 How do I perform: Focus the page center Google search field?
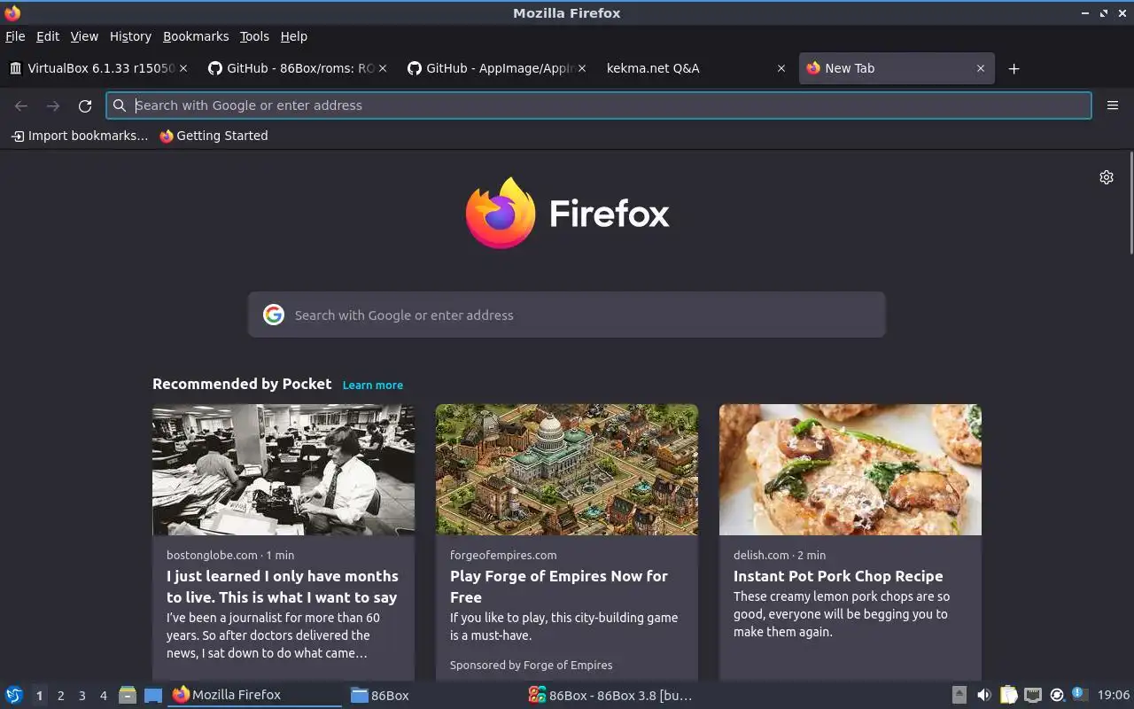tap(567, 315)
